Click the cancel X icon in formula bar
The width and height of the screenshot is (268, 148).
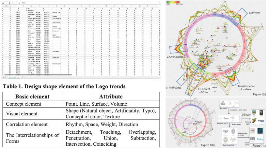(13, 3)
